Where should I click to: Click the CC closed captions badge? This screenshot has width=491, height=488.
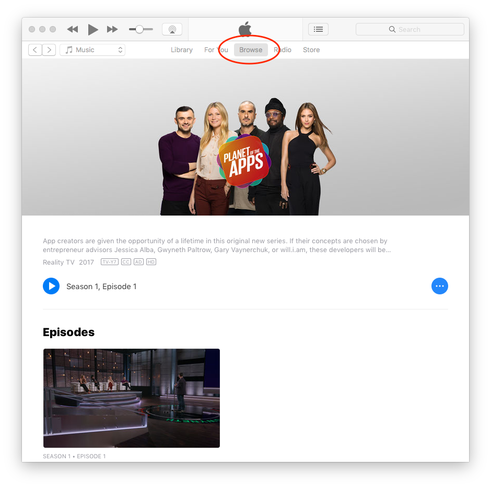pos(126,262)
